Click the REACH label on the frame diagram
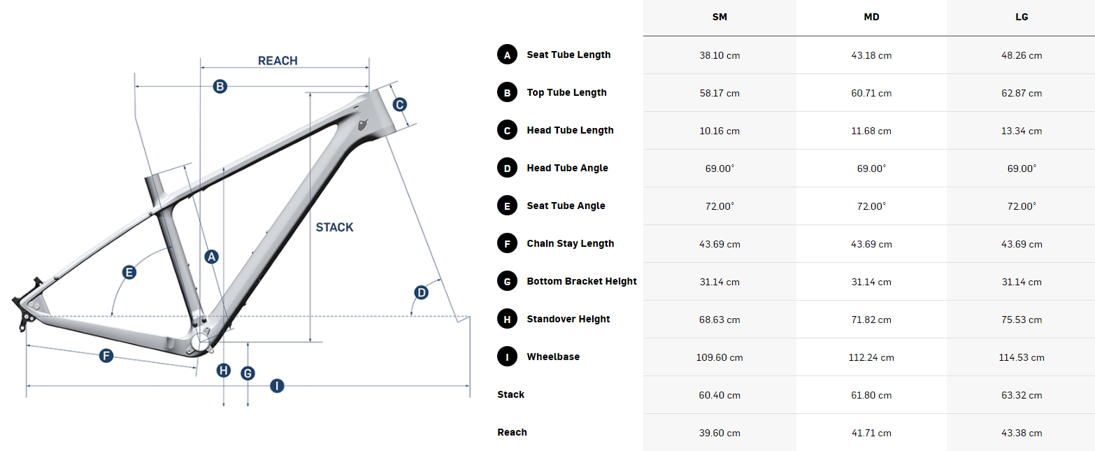The width and height of the screenshot is (1095, 451). (x=278, y=61)
